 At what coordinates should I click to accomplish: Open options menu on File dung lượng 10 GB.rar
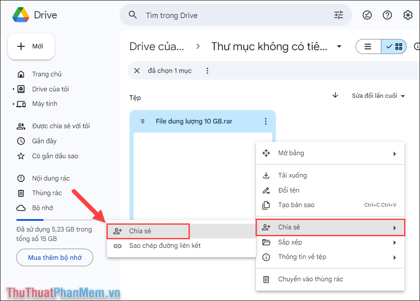coord(265,121)
